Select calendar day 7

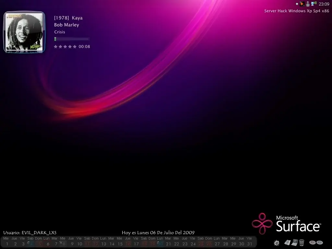(x=56, y=244)
